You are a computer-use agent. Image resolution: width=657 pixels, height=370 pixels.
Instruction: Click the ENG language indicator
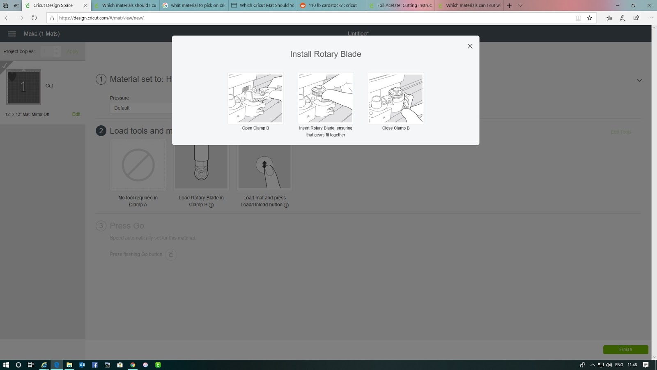pos(619,365)
